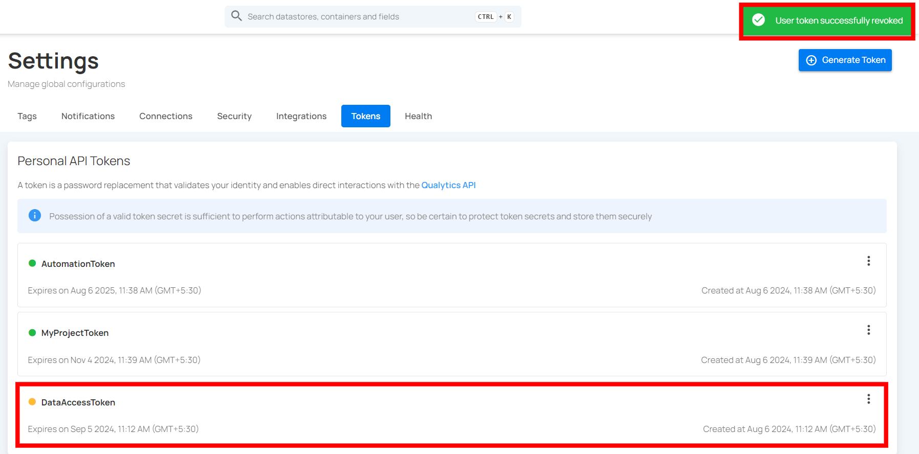
Task: Select the MyProjectToken name
Action: coord(75,333)
